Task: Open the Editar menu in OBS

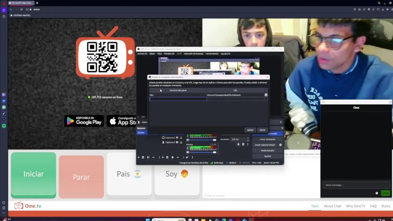Action: (152, 54)
